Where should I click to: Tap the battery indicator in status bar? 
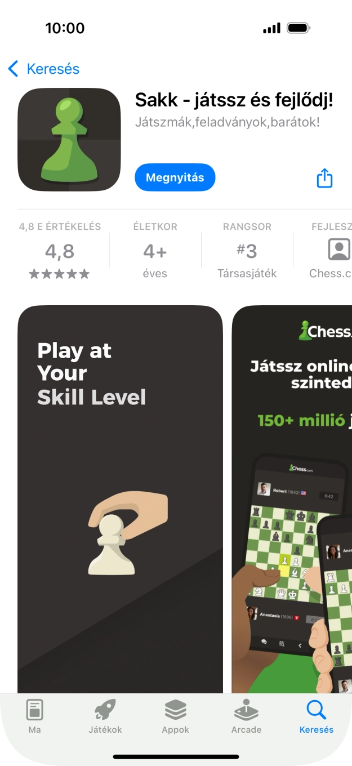[x=298, y=28]
